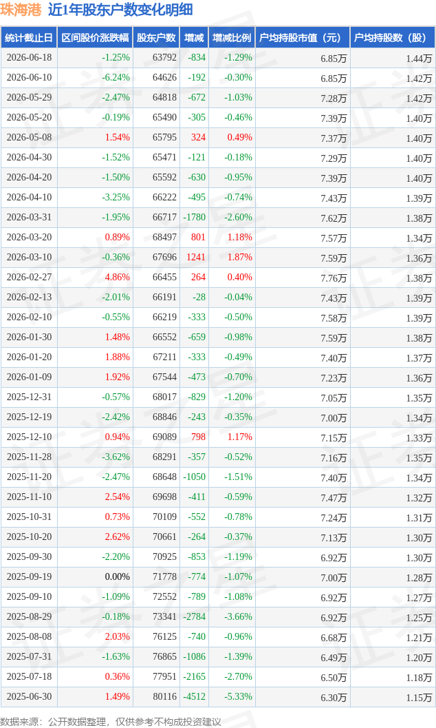Click the 1.15万 average shares cell
Viewport: 436px width, 728px height.
pyautogui.click(x=419, y=698)
